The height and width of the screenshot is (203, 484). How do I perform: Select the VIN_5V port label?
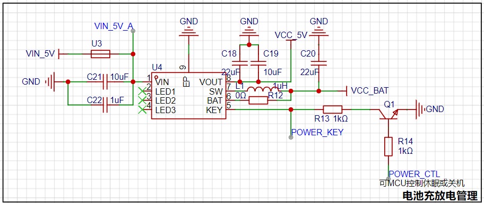tap(40, 54)
